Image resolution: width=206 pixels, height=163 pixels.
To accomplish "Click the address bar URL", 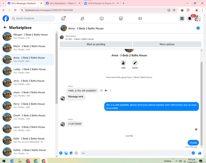I will coord(49,10).
